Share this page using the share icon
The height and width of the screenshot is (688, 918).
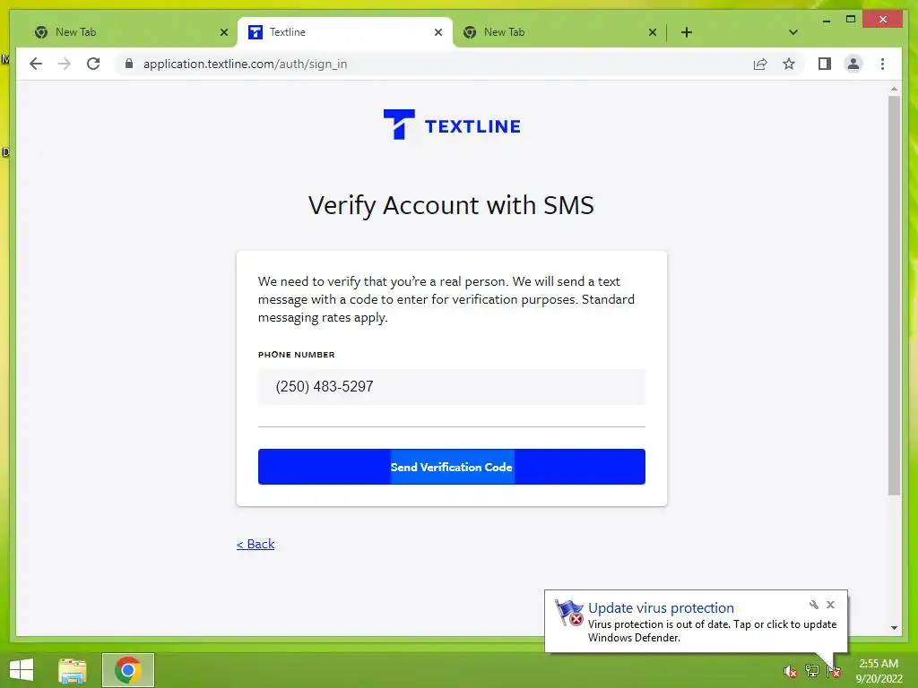click(x=760, y=64)
